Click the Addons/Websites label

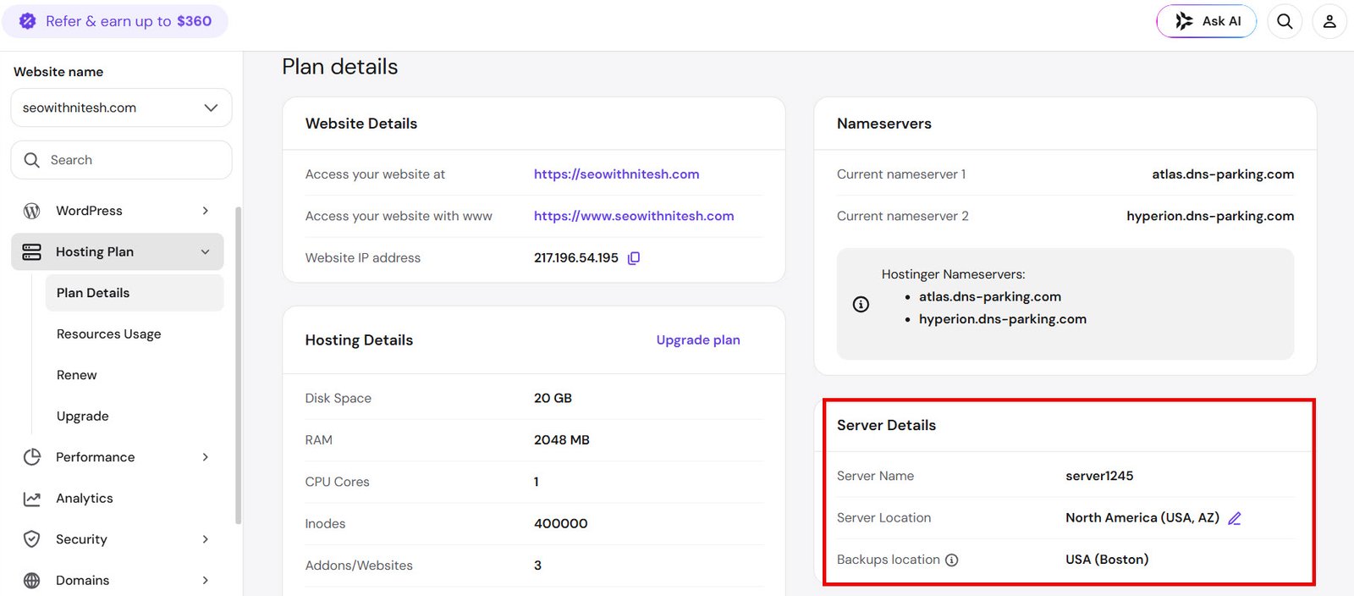(x=359, y=566)
